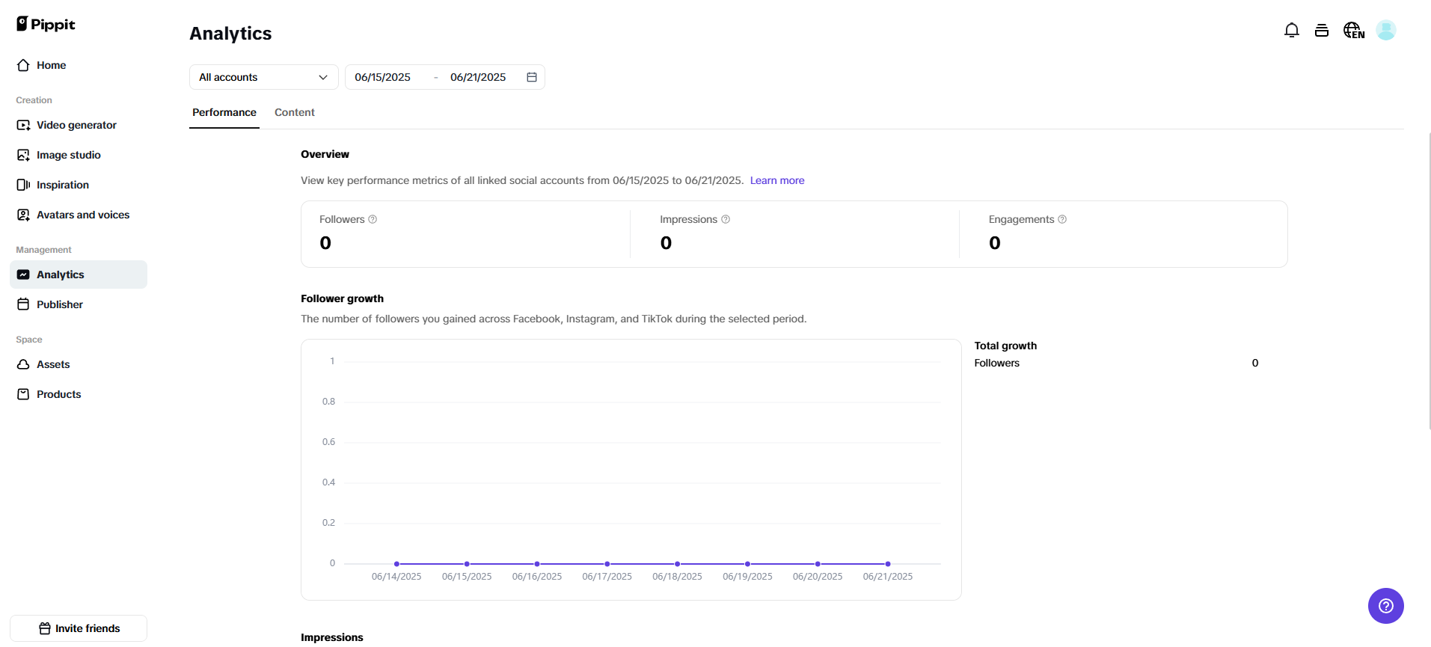This screenshot has height=647, width=1431.
Task: Click gift icon on Invite friends
Action: pos(45,628)
